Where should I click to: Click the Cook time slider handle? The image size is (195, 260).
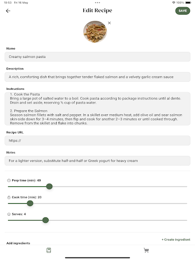pos(30,203)
